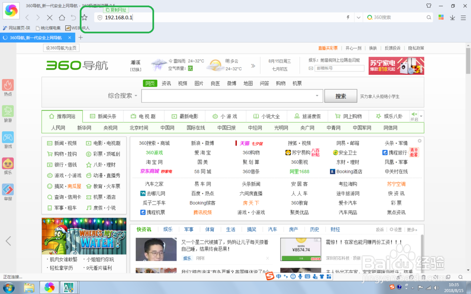Open the Where's My Water game image

coord(84,236)
